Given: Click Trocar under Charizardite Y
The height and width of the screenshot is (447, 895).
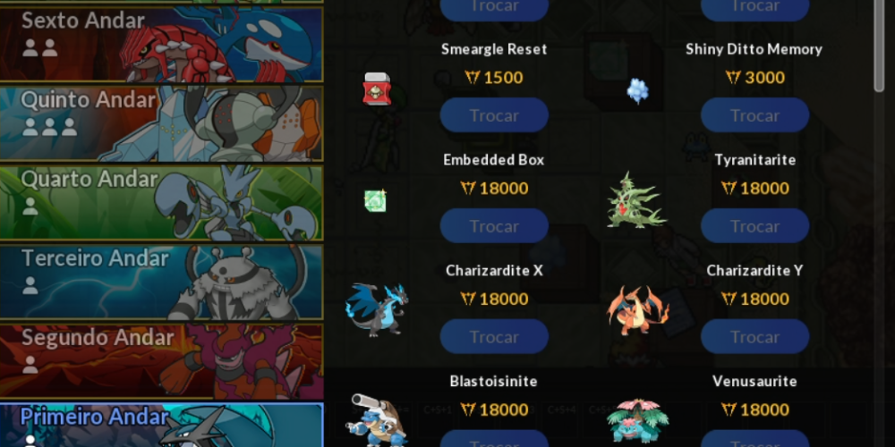Looking at the screenshot, I should tap(754, 336).
